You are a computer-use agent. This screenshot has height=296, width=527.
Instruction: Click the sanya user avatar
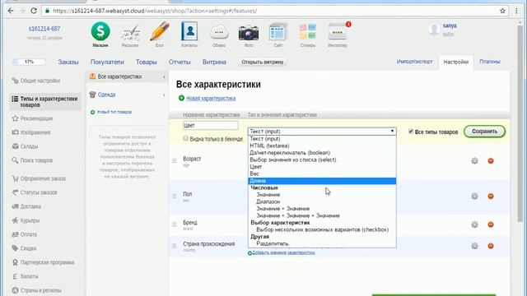pyautogui.click(x=434, y=30)
